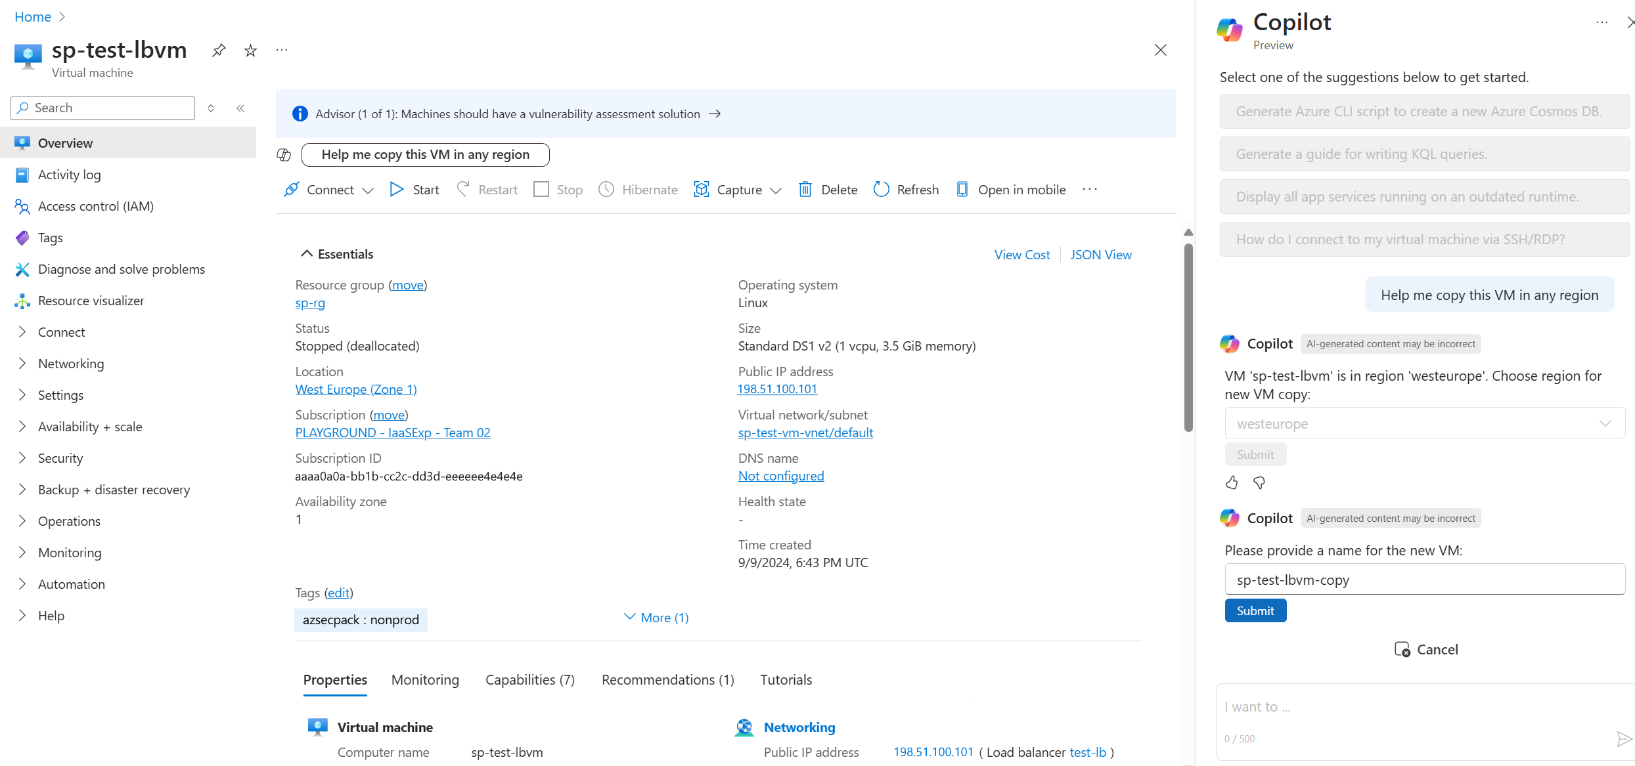Image resolution: width=1635 pixels, height=766 pixels.
Task: Open the Connect dropdown in toolbar
Action: tap(328, 190)
